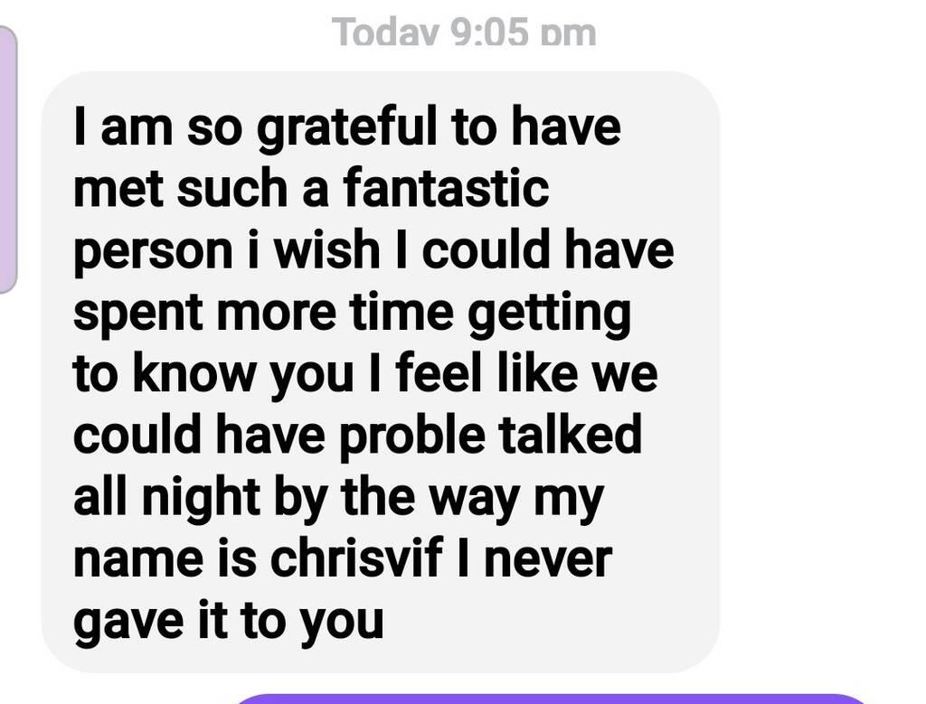The image size is (926, 704).
Task: Tap the phrase "all night" in message
Action: click(166, 499)
